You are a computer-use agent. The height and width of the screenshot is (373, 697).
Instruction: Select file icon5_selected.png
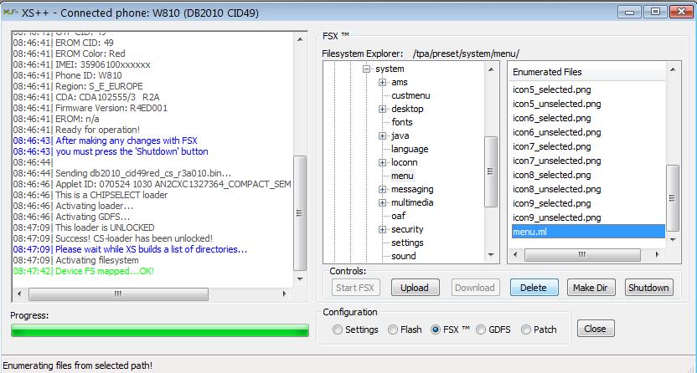(x=551, y=89)
